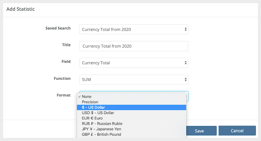Select the checked None format option
Viewport: 261px width, 141px height.
[x=86, y=97]
